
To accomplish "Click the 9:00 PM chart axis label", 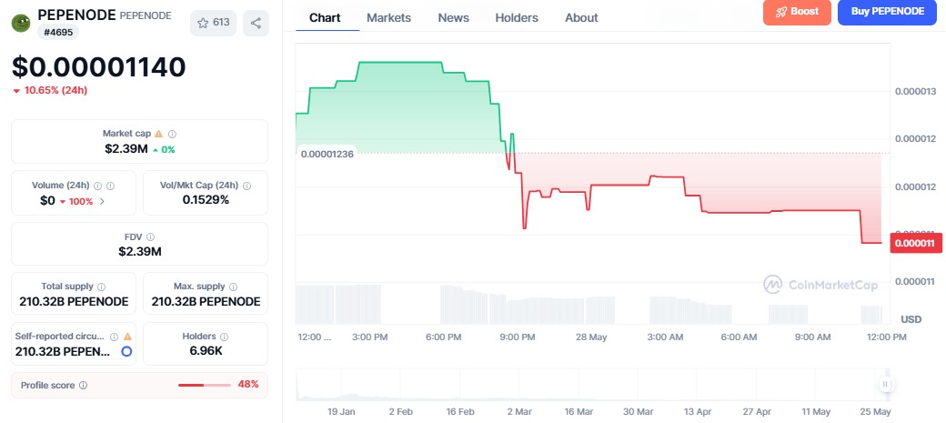I will [518, 337].
